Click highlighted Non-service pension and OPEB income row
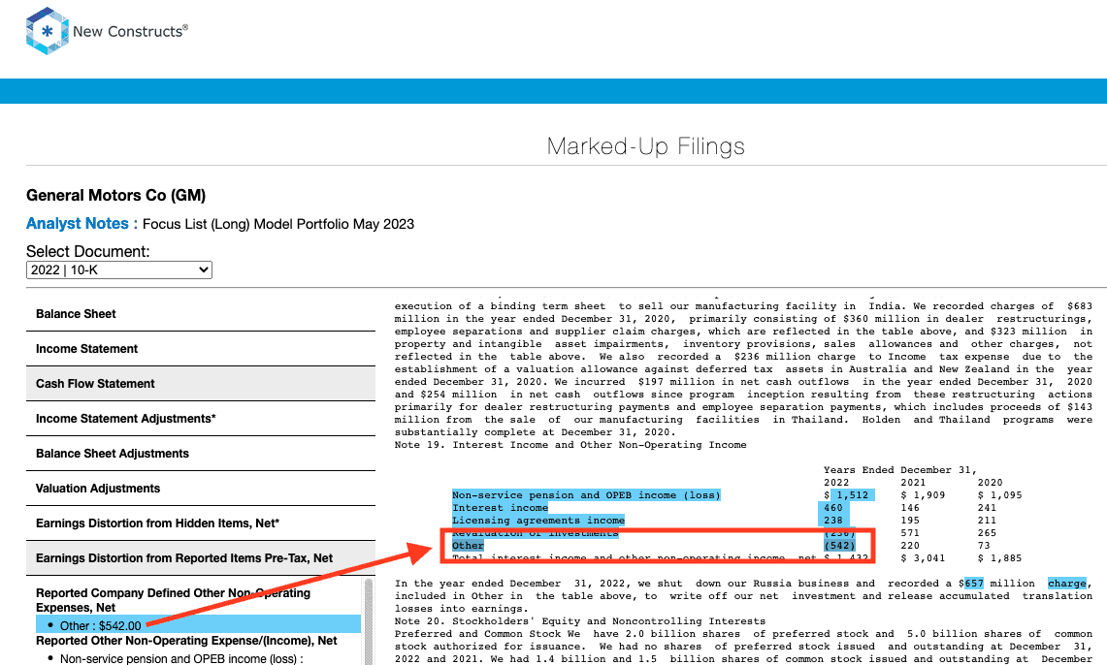Screen dimensions: 1107x665 pyautogui.click(x=586, y=495)
